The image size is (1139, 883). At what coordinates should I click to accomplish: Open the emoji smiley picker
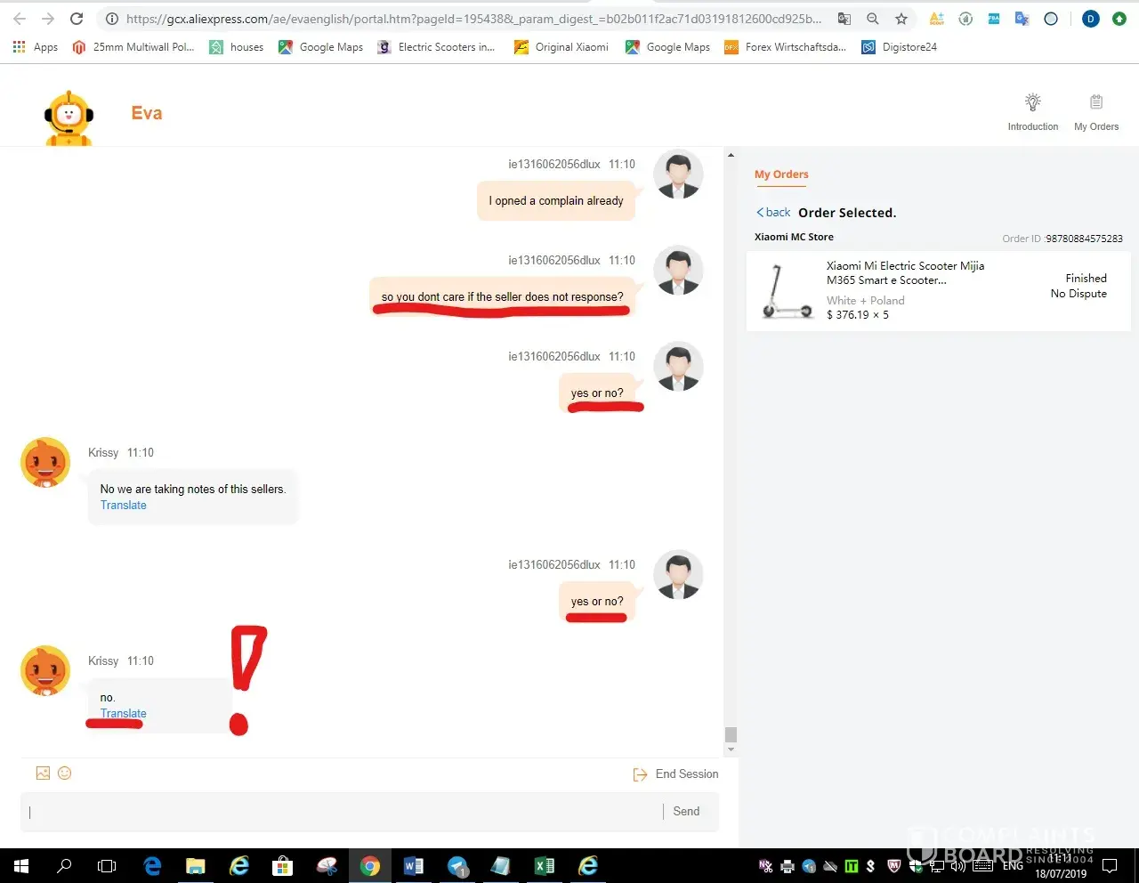[x=64, y=774]
